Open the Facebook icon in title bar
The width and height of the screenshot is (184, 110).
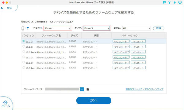174,2
